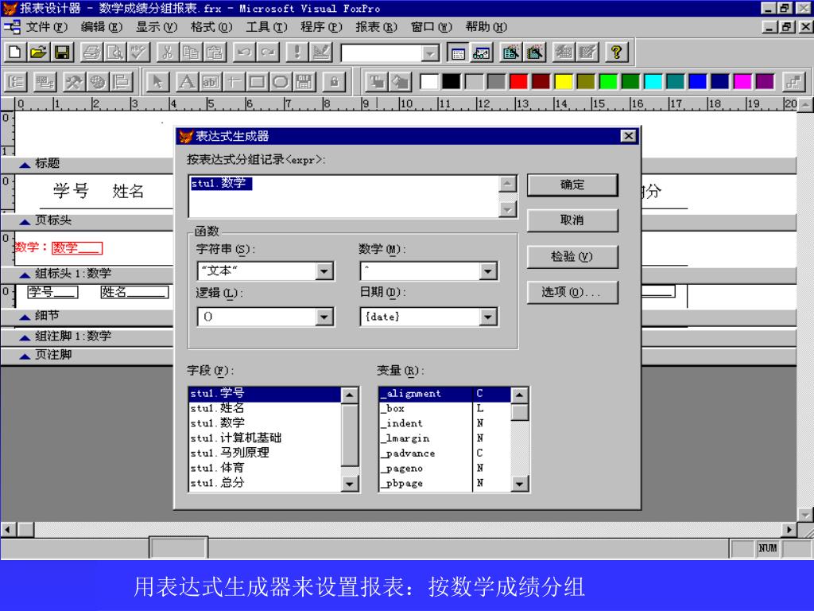The width and height of the screenshot is (814, 611).
Task: Click the Save diskette icon
Action: pos(62,52)
